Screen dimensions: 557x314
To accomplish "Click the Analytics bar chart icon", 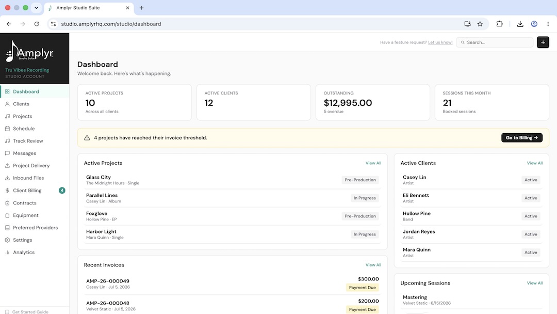I will [x=7, y=252].
